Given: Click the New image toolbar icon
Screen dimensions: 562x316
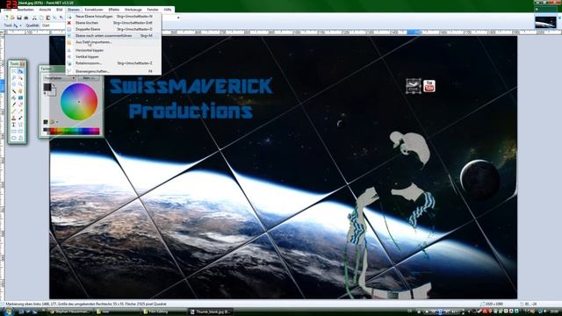Looking at the screenshot, I should point(6,18).
